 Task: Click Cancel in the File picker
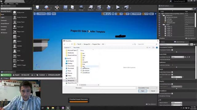[x=153, y=91]
